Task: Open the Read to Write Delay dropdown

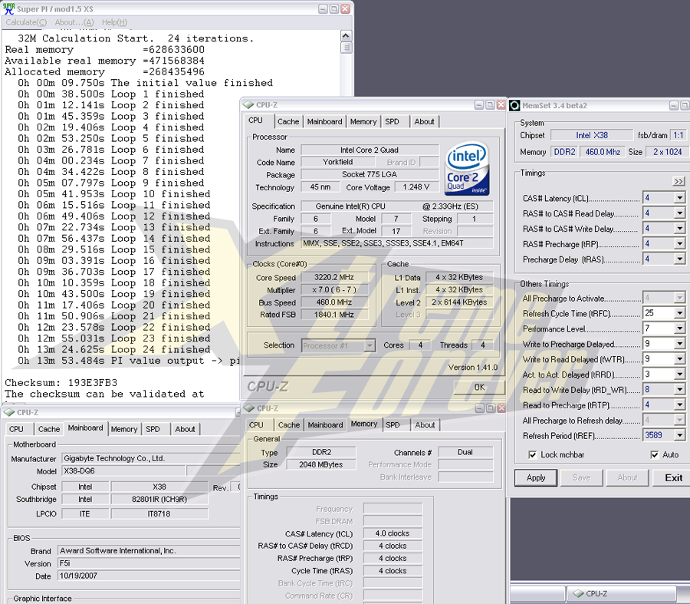Action: click(x=679, y=389)
